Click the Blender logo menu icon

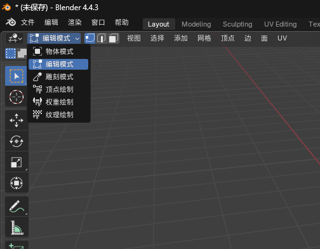[x=11, y=22]
